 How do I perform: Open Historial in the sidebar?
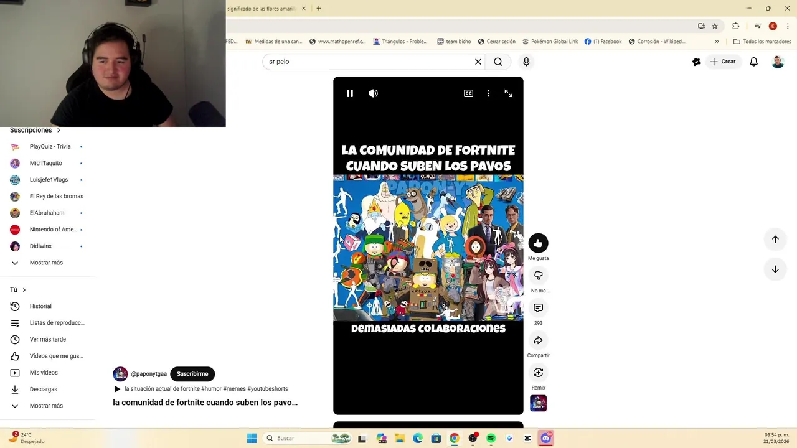point(47,306)
